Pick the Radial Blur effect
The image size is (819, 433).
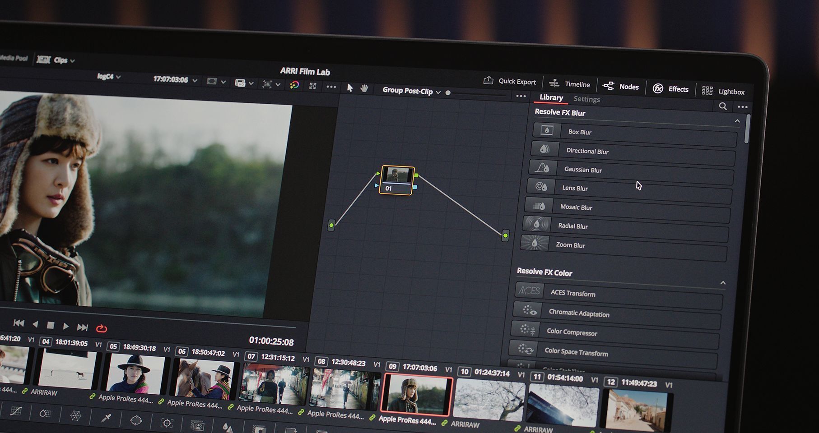click(x=572, y=226)
